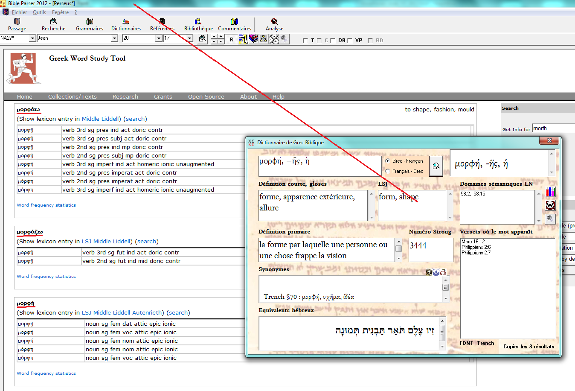Toggle the DB checkbox
Image resolution: width=575 pixels, height=391 pixels.
point(333,41)
